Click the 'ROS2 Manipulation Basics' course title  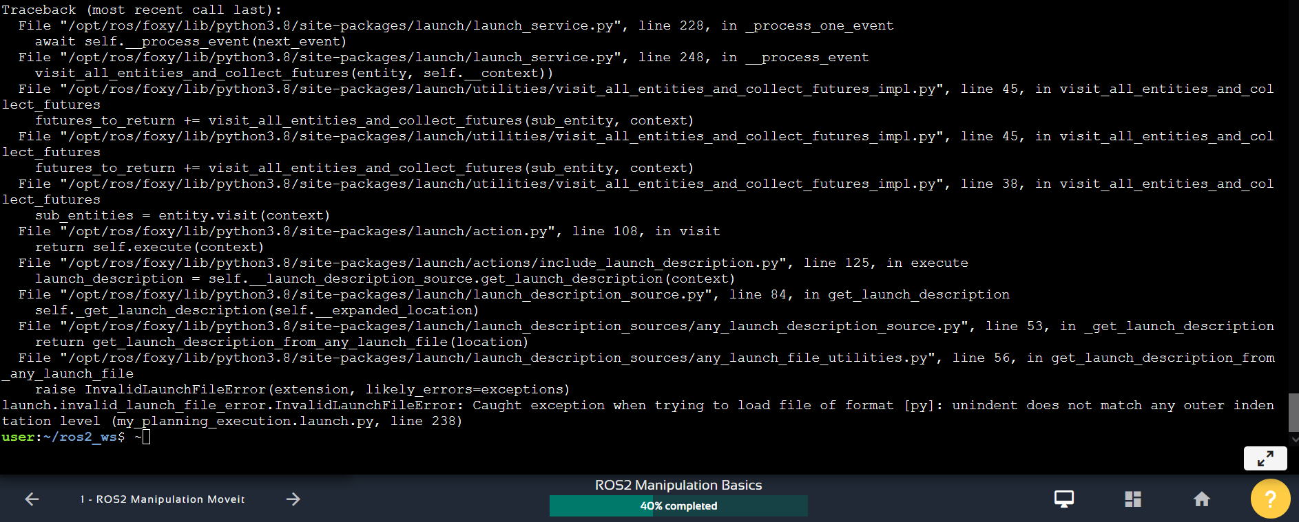pos(678,486)
